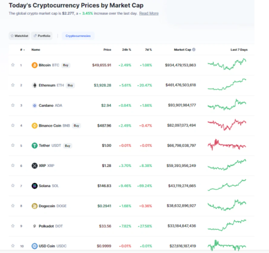The width and height of the screenshot is (269, 253).
Task: Sort the table by Price column header
Action: [x=107, y=50]
